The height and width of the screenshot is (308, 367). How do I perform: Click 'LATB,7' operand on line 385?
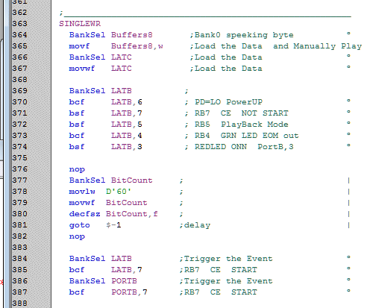point(127,270)
